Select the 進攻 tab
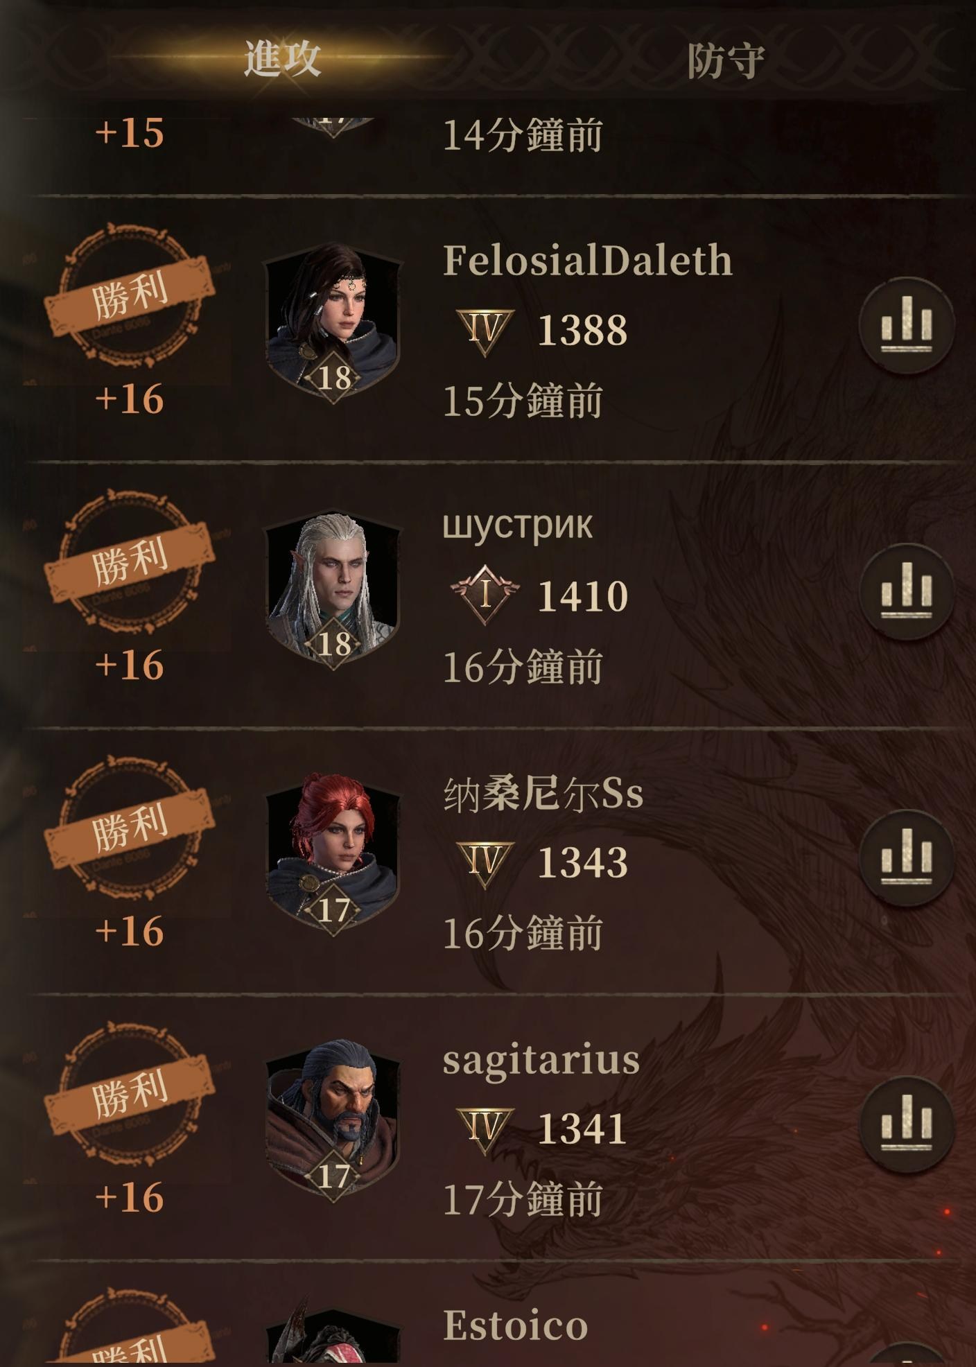 (x=283, y=58)
